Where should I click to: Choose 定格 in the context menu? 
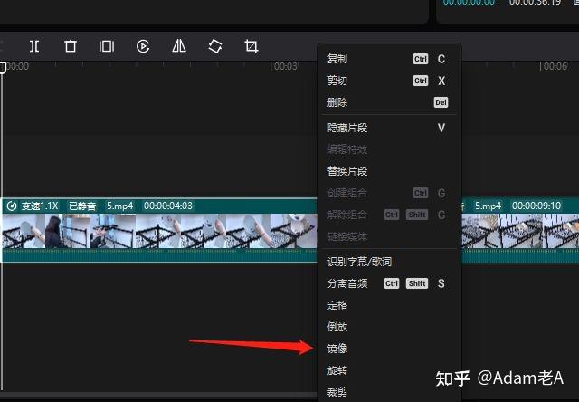337,305
